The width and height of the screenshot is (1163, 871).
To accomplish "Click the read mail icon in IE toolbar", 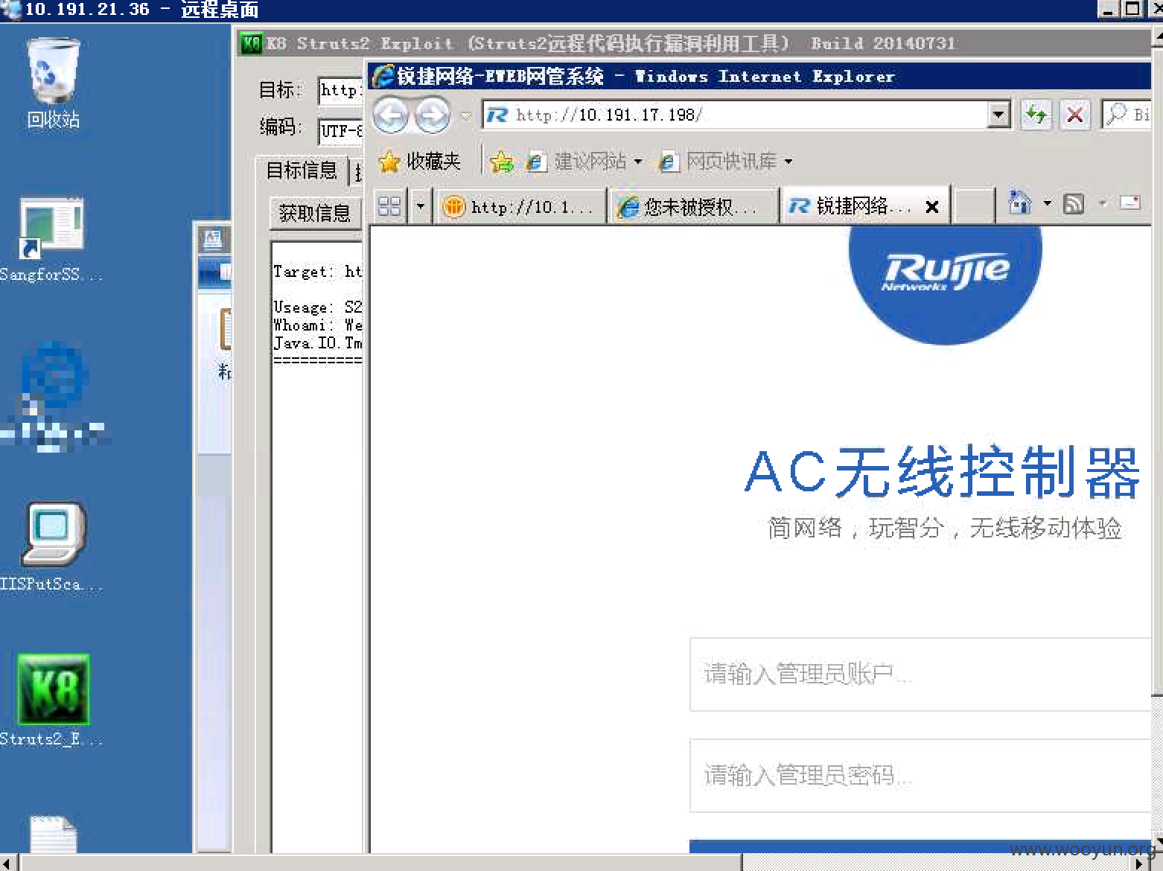I will point(1130,202).
